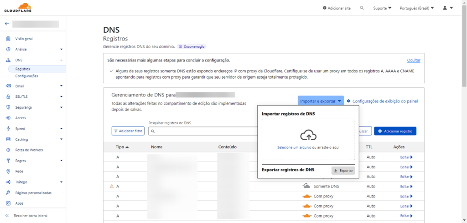Click the Apps icon in the sidebar
Image resolution: width=467 pixels, height=223 pixels.
click(x=8, y=203)
